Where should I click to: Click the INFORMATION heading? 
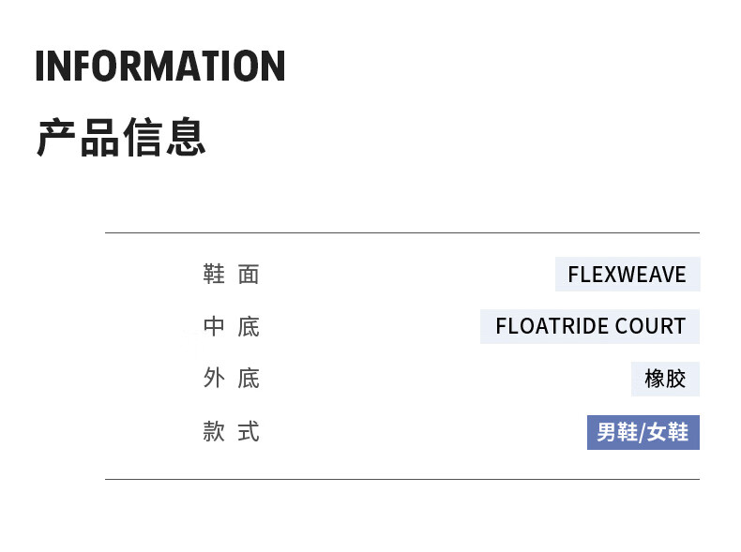[159, 67]
